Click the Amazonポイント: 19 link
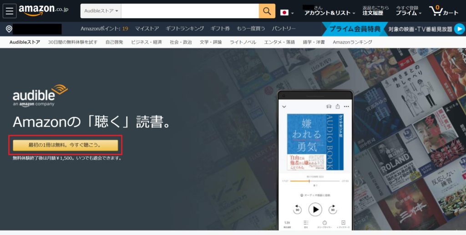This screenshot has width=466, height=235. 104,29
